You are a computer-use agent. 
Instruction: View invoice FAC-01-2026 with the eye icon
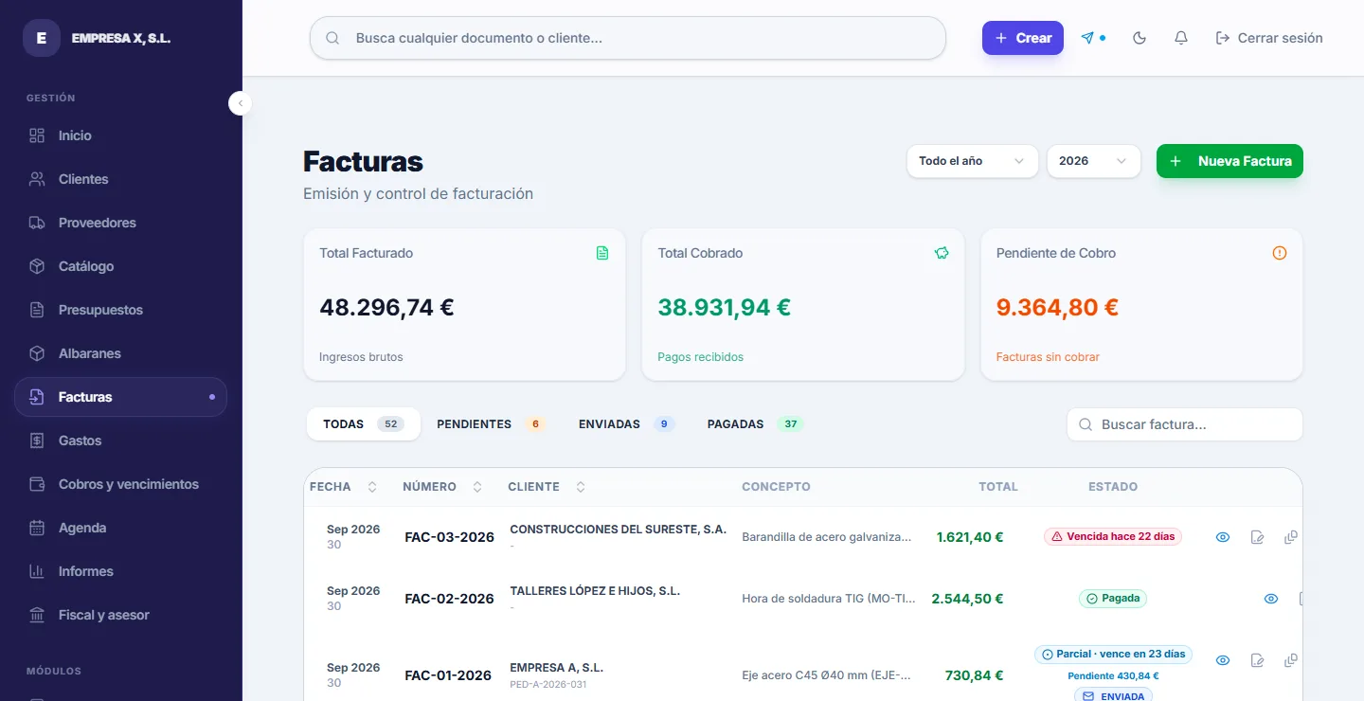1223,660
